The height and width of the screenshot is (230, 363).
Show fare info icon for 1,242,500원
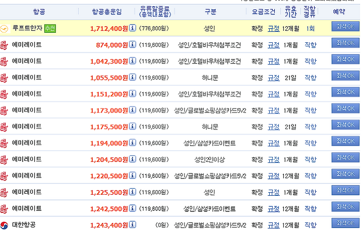coord(133,208)
